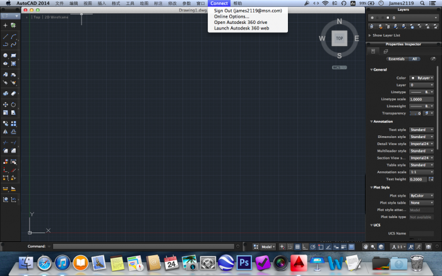Select Online Options... menu item
This screenshot has width=442, height=276.
232,16
